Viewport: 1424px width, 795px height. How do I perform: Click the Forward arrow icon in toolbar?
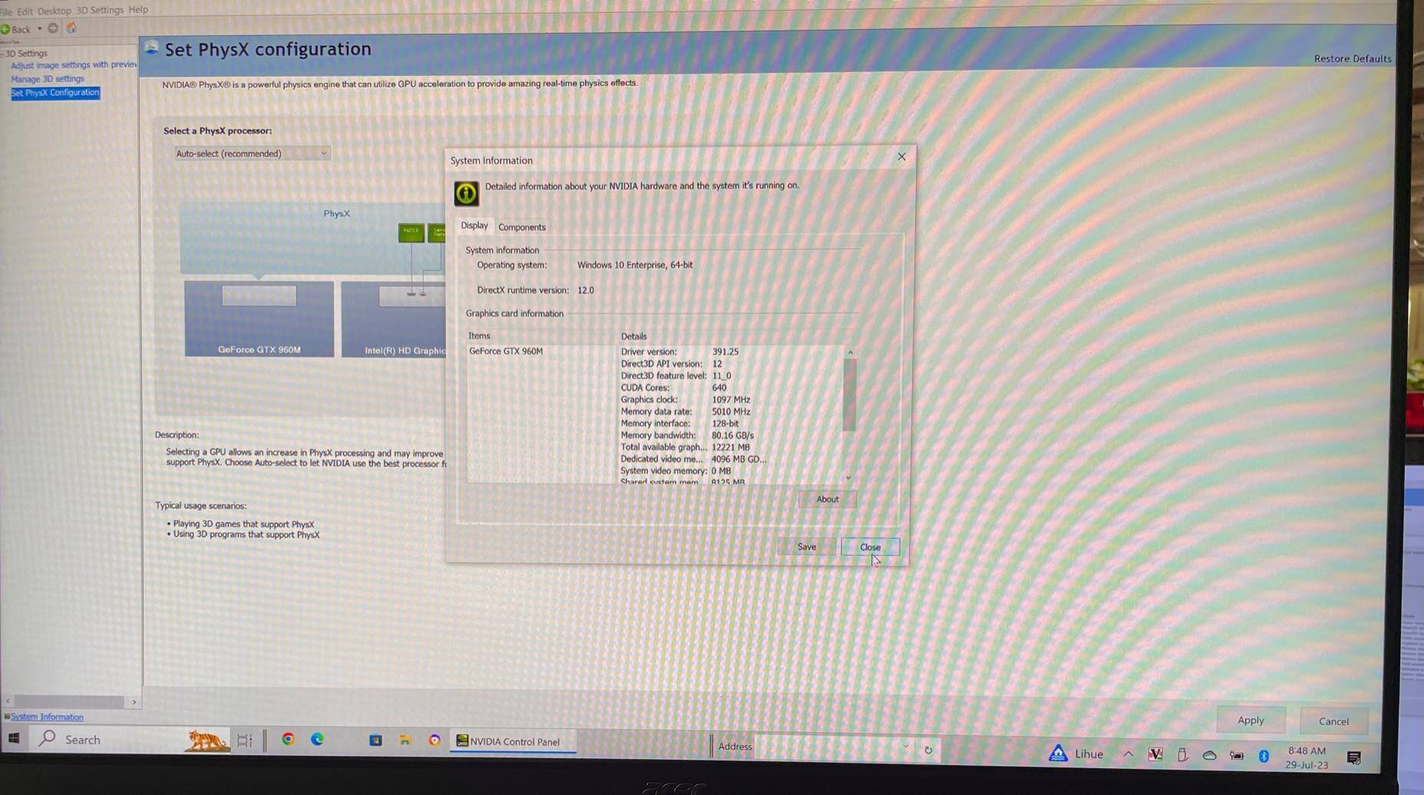pyautogui.click(x=53, y=28)
